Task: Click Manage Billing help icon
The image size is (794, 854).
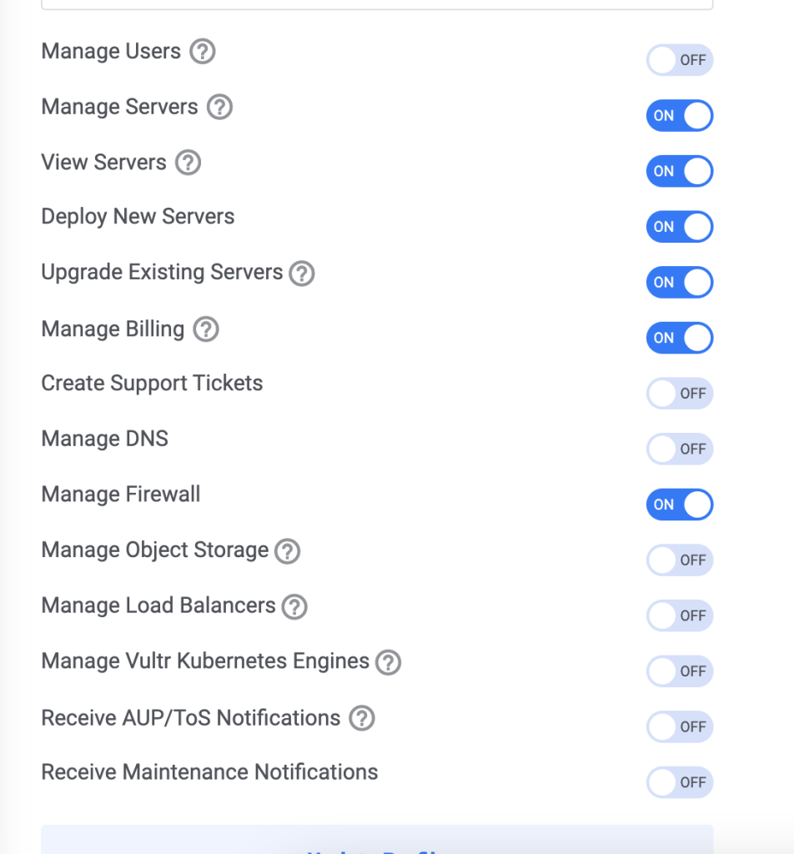Action: [206, 329]
